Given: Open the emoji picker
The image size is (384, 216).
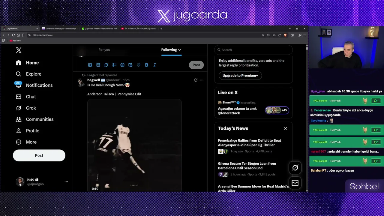Looking at the screenshot, I should click(122, 65).
